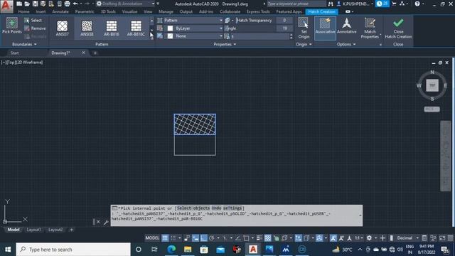
Task: Open the Drafting & Annotation workspace dropdown
Action: point(125,4)
